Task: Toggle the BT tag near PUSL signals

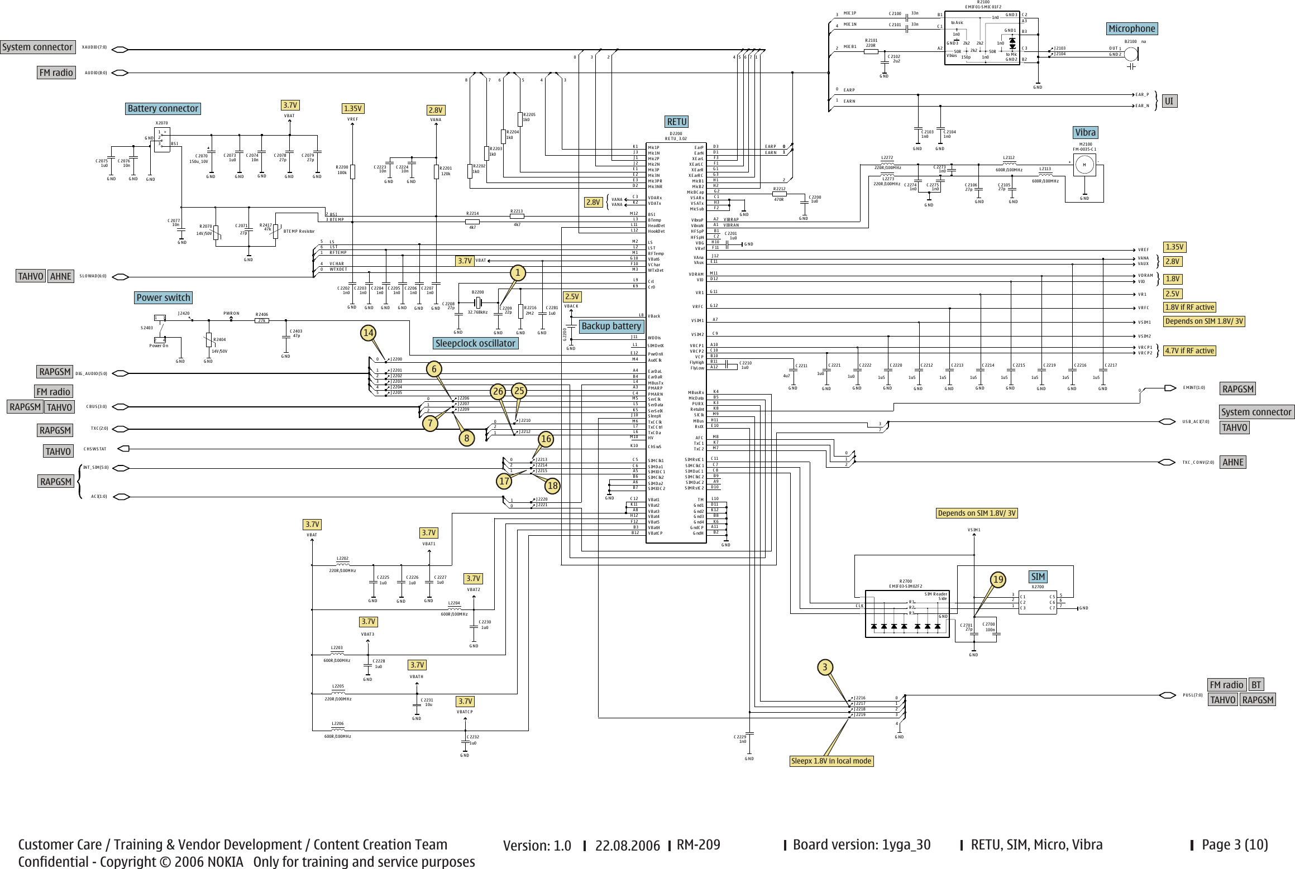Action: (x=1256, y=684)
